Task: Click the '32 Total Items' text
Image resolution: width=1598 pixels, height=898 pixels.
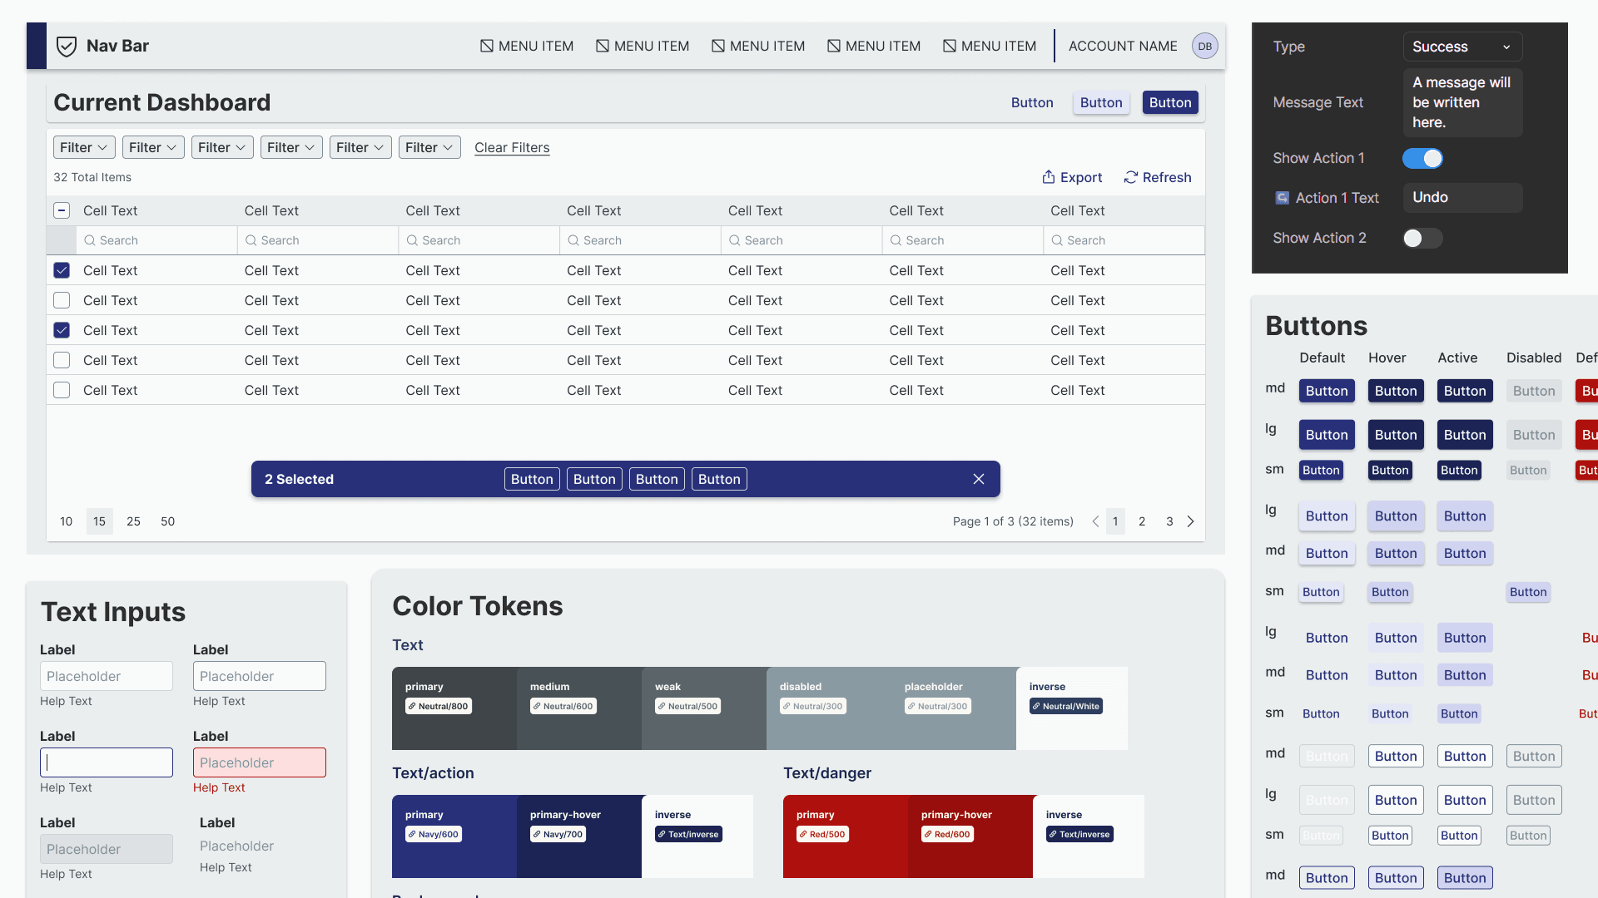Action: pos(92,177)
